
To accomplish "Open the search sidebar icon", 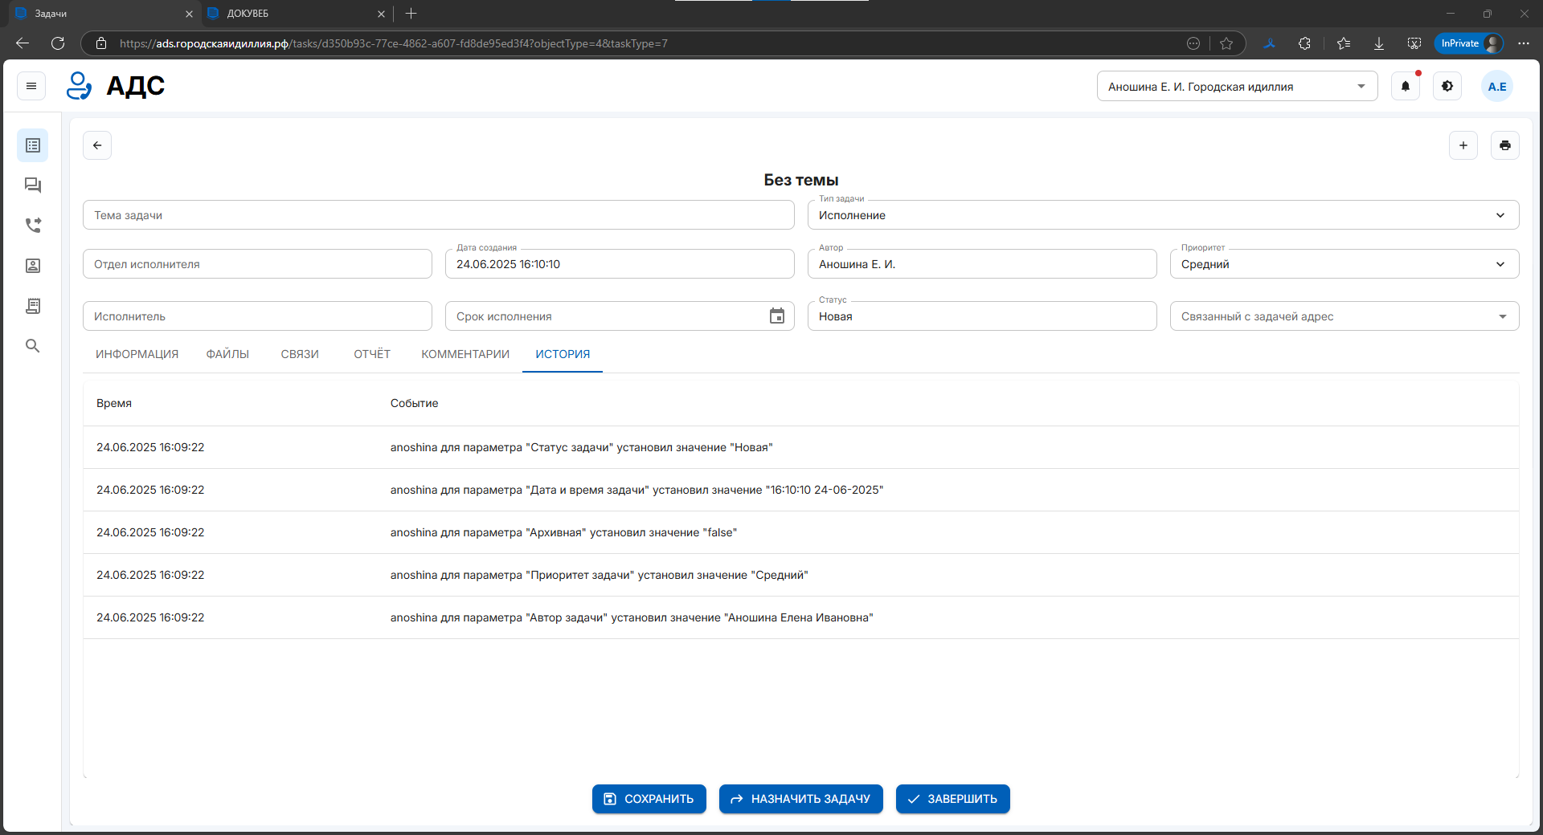I will tap(33, 346).
